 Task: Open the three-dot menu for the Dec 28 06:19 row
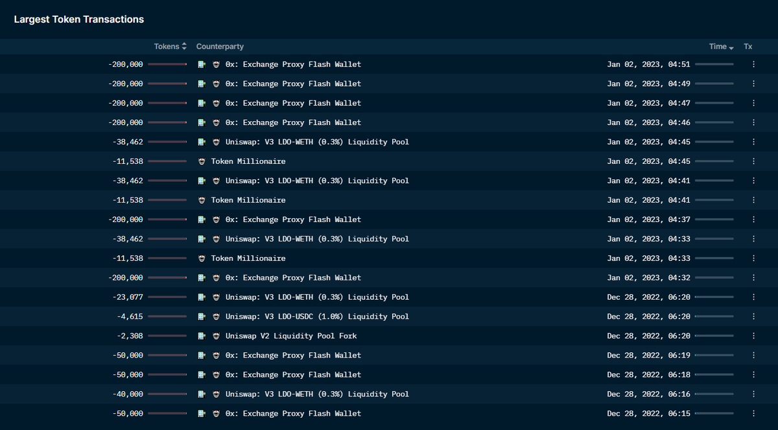click(x=753, y=356)
